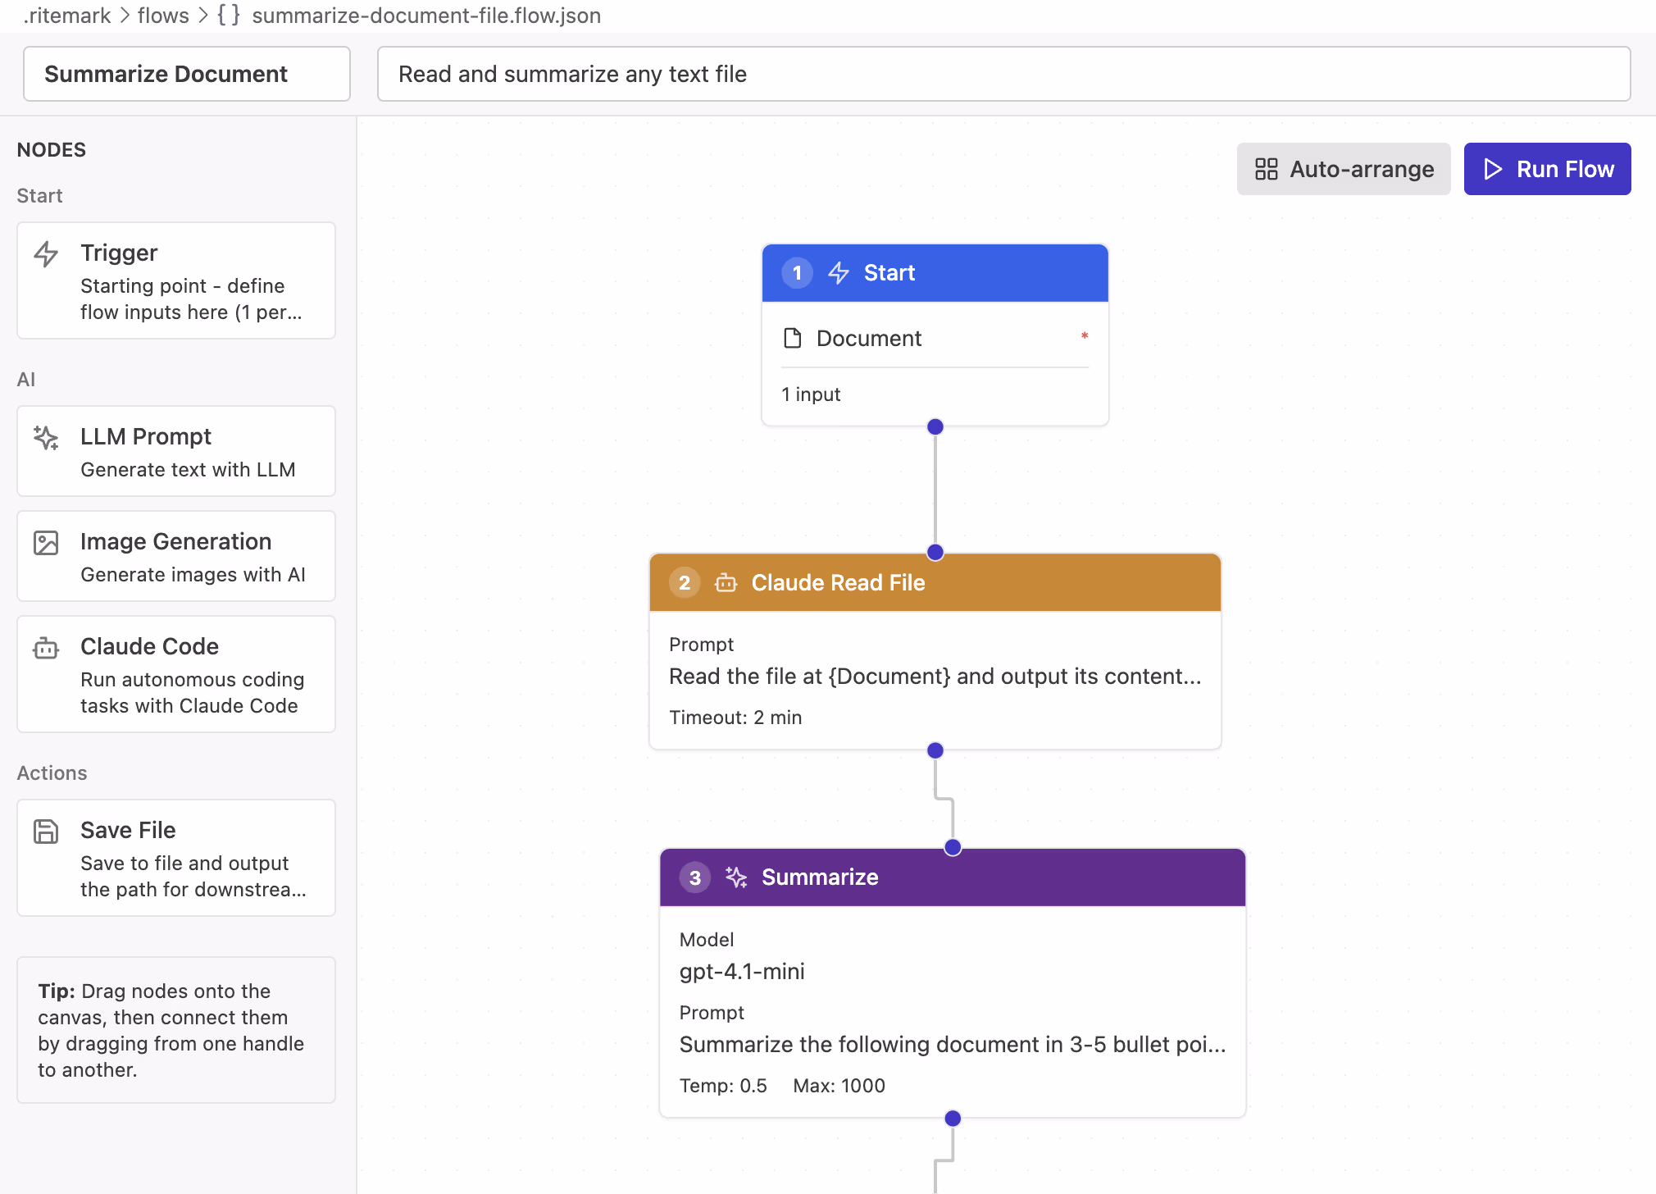Click the Trigger lightning bolt icon
1656x1194 pixels.
click(x=46, y=254)
